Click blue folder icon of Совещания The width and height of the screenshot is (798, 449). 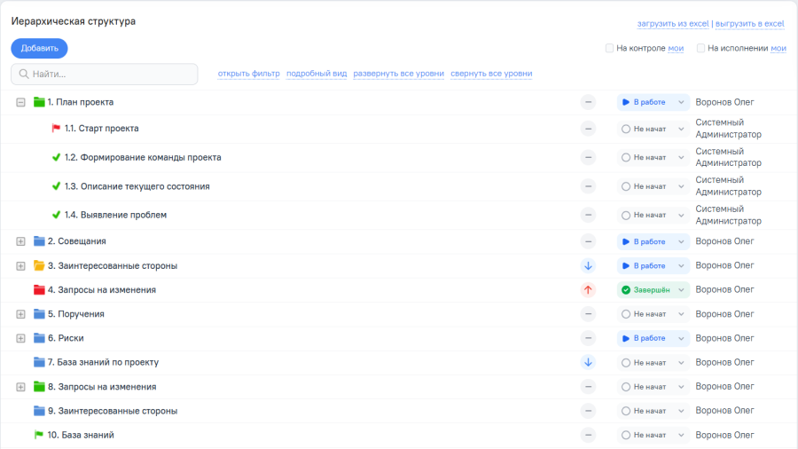click(x=39, y=241)
